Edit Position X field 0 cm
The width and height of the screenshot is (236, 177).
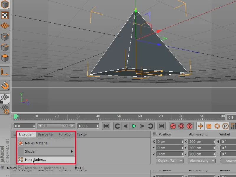coord(170,142)
